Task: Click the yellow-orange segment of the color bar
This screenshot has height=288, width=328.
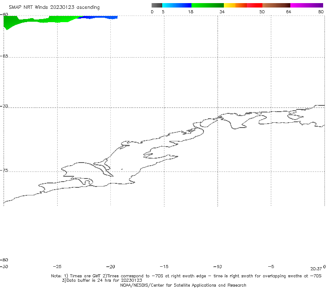Action: click(235, 5)
